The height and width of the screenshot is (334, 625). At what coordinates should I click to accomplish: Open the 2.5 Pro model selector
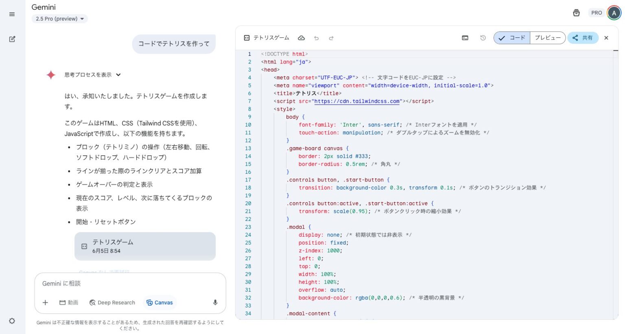(59, 19)
